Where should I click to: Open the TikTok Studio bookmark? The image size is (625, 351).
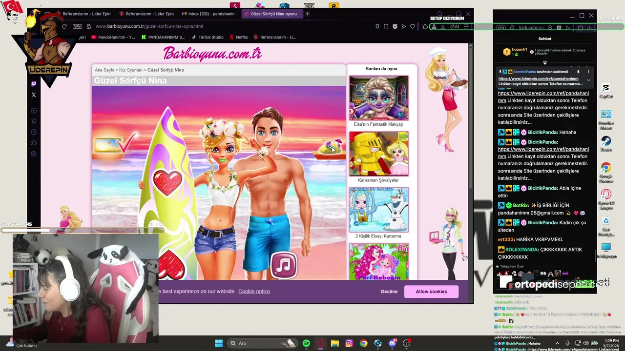(208, 37)
